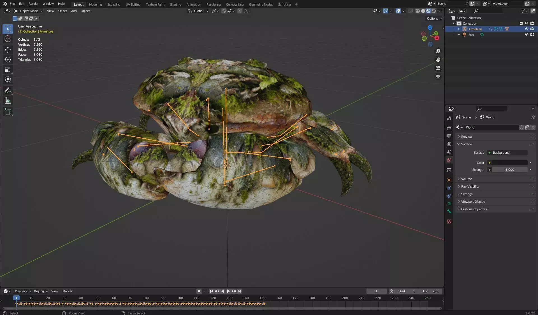
Task: Select the Rotate tool
Action: click(8, 60)
